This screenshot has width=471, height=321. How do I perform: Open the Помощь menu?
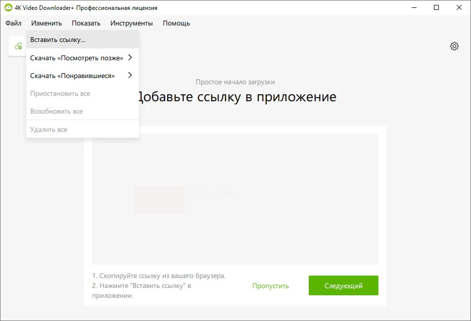(176, 23)
